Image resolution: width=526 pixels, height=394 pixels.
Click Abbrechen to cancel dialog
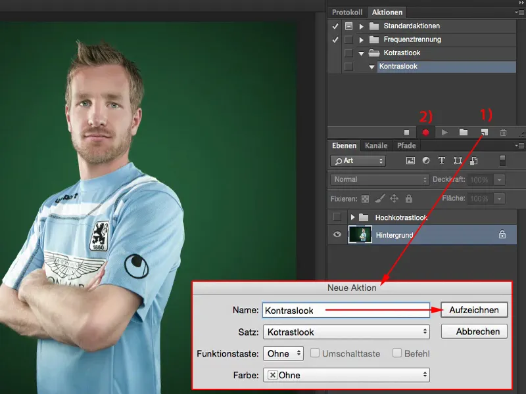pos(474,332)
